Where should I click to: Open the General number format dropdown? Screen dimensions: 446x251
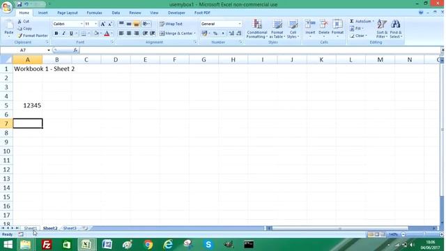[x=240, y=24]
